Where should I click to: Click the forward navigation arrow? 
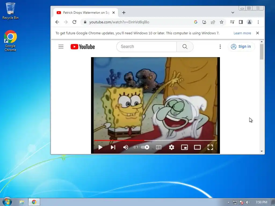coord(66,22)
